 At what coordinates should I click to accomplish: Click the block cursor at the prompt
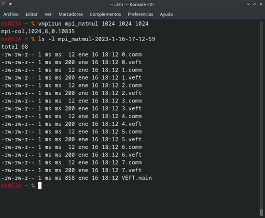click(40, 186)
